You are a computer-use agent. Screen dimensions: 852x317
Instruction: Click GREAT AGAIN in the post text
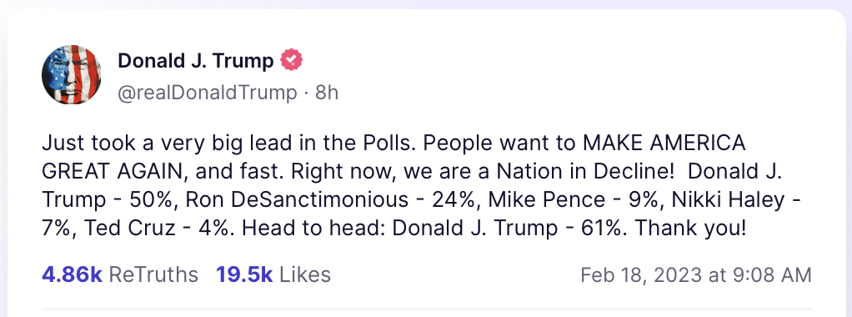(x=115, y=172)
